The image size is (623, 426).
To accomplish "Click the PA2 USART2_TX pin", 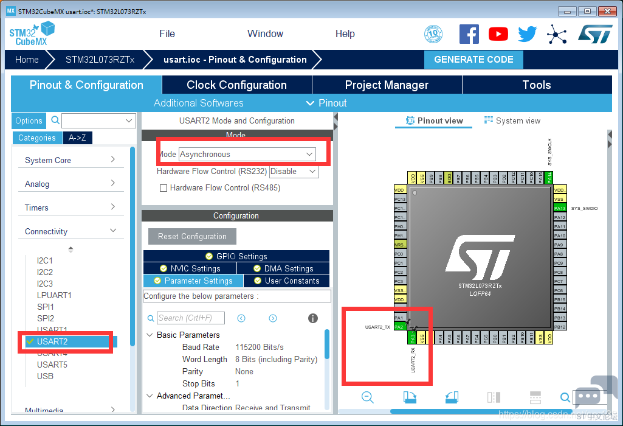I will click(x=400, y=327).
